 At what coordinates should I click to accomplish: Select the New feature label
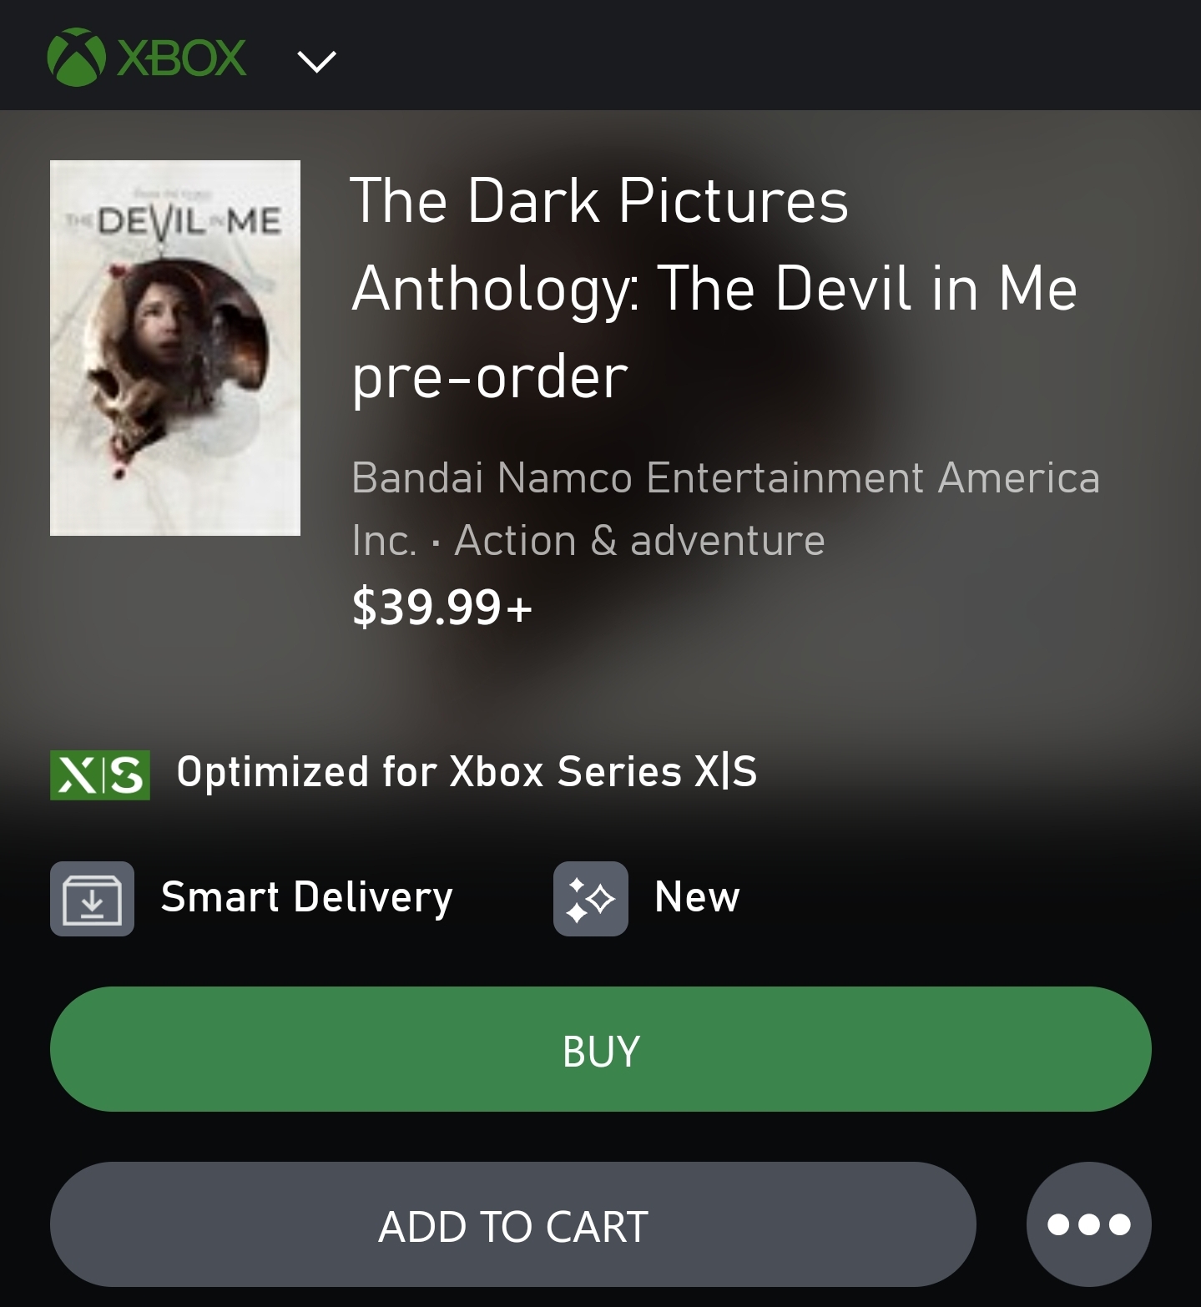697,897
